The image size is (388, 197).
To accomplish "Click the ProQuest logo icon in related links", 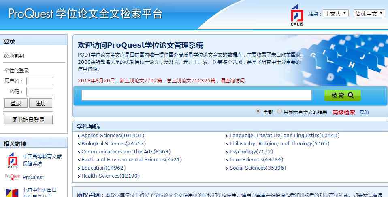I will [x=13, y=177].
